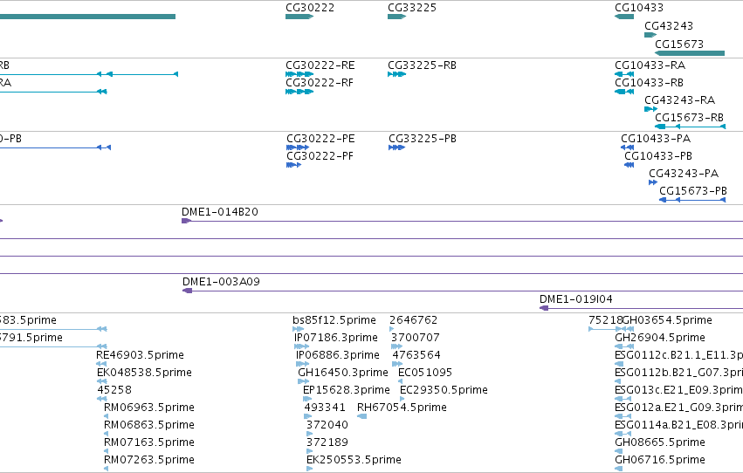Click the CG30222-RE transcript arrows
This screenshot has height=473, width=743.
[299, 74]
